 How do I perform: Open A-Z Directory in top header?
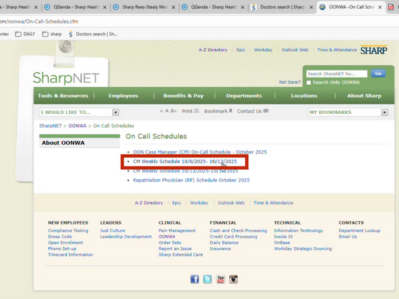pyautogui.click(x=213, y=50)
